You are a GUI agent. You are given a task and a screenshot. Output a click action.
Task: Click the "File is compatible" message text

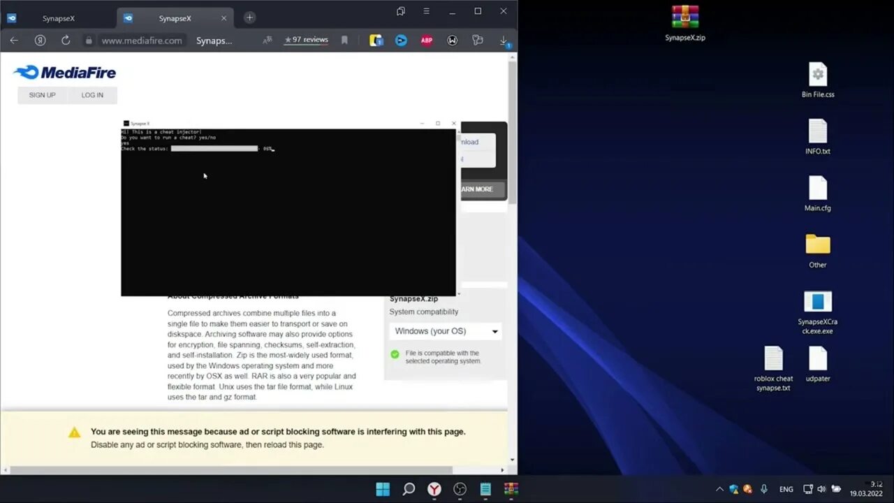(x=443, y=357)
